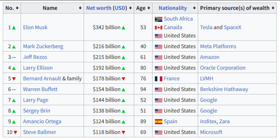
Task: Open the Elon Musk article link
Action: [x=35, y=27]
